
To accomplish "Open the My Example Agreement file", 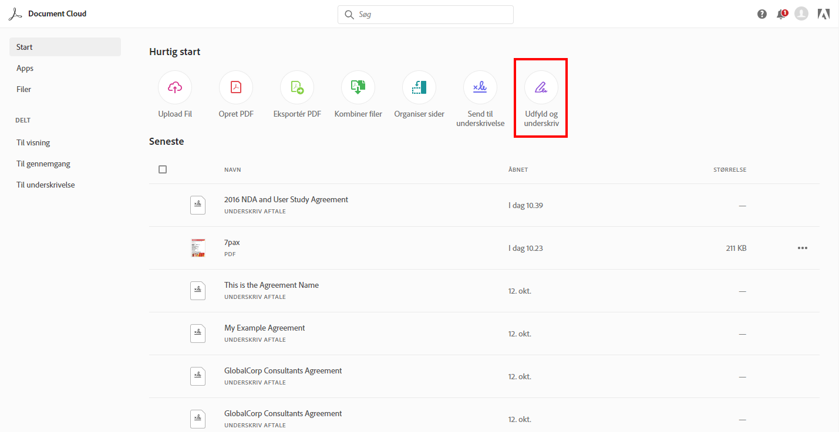I will point(264,328).
